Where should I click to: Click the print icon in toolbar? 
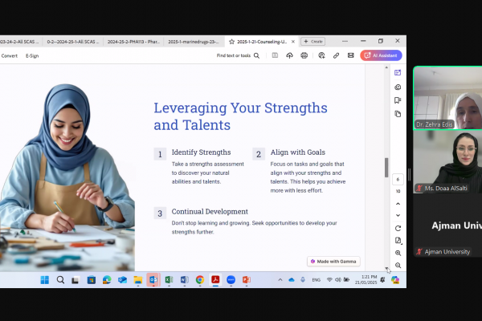pyautogui.click(x=304, y=55)
